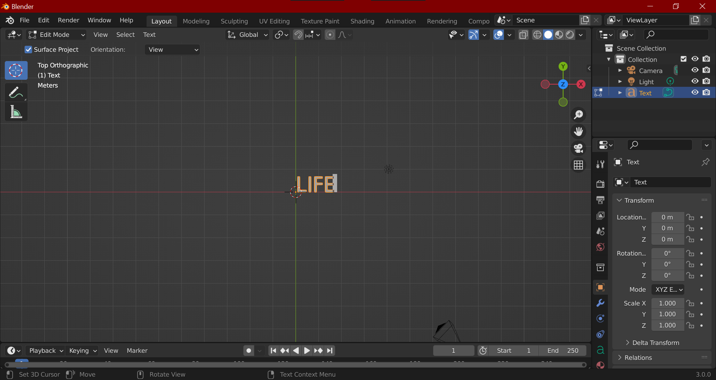This screenshot has height=380, width=716.
Task: Click the Y axis on navigation gizmo
Action: tap(563, 67)
